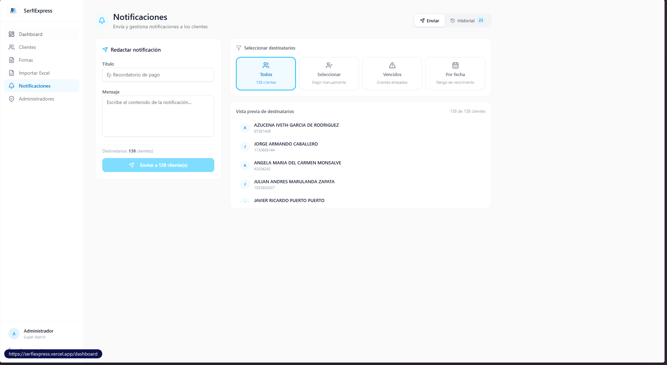Click the Administradores shield icon
Image resolution: width=667 pixels, height=365 pixels.
tap(12, 99)
